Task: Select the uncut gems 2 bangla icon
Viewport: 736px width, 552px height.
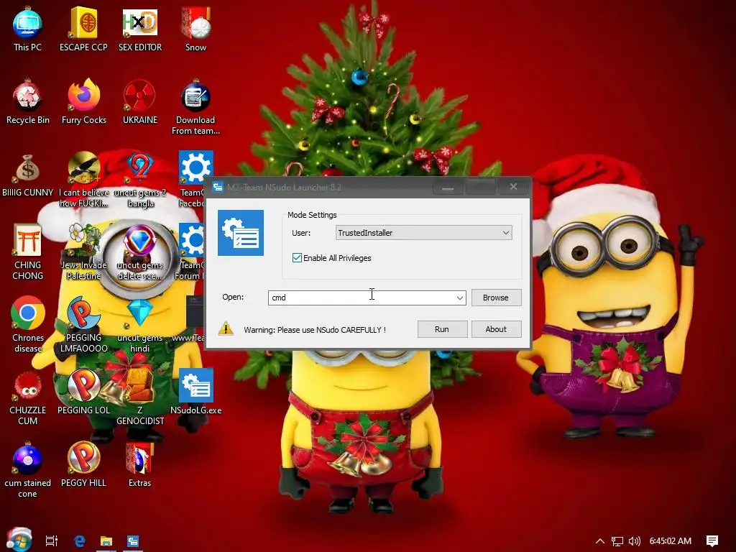Action: click(x=140, y=180)
